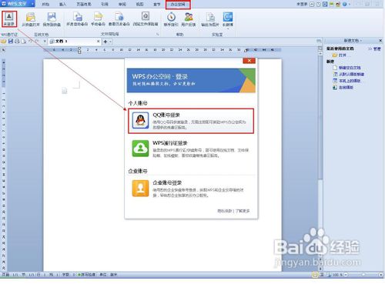Click 从快盘打开 folder icon in ribbon
The image size is (385, 284).
(30, 17)
